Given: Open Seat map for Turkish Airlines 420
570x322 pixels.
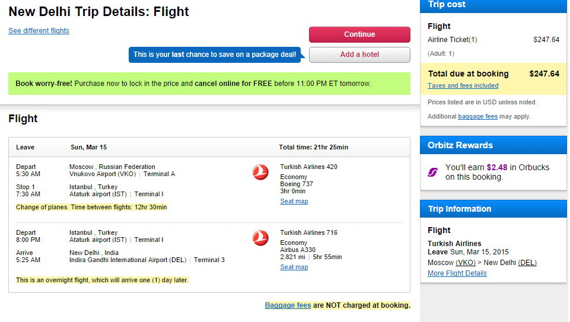Looking at the screenshot, I should click(x=294, y=202).
